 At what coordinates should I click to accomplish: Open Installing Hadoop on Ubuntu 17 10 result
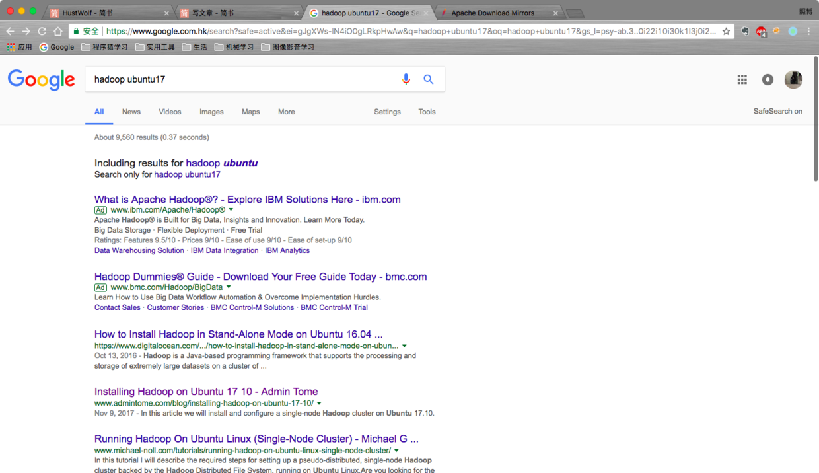click(x=206, y=392)
